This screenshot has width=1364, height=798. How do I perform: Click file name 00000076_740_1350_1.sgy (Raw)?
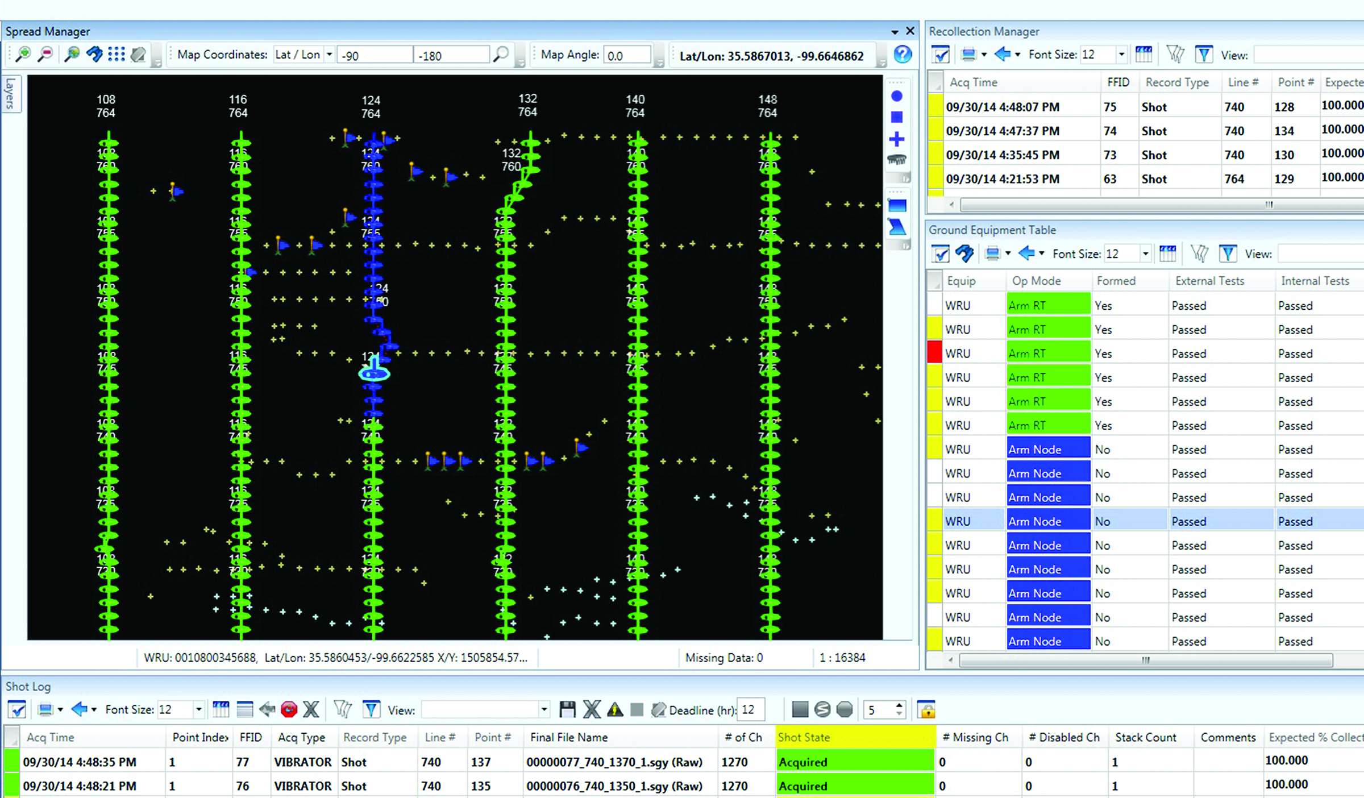click(614, 786)
